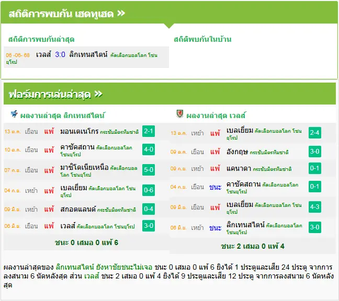Click the double-arrow beside ฟอร์มการเล่นล่าสุด
Image resolution: width=339 pixels, height=301 pixels.
pyautogui.click(x=98, y=94)
